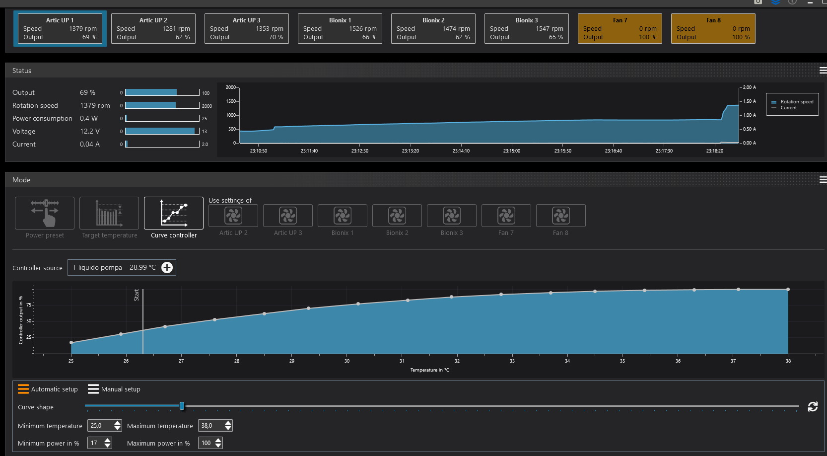Image resolution: width=827 pixels, height=456 pixels.
Task: Open the Mode panel hamburger menu
Action: [823, 180]
